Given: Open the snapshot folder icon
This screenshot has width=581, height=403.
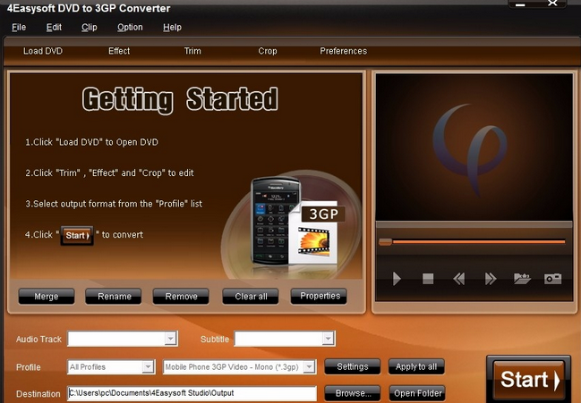Looking at the screenshot, I should click(x=522, y=279).
